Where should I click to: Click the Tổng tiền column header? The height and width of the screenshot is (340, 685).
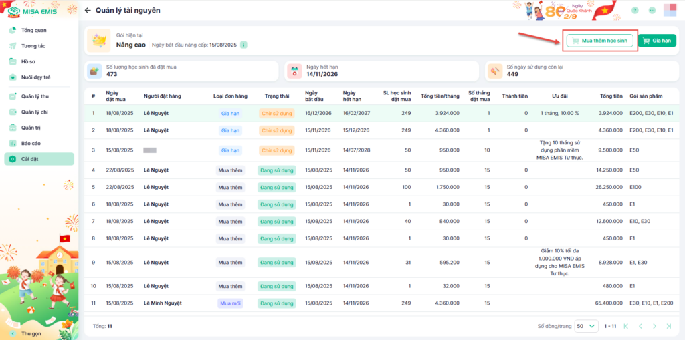pyautogui.click(x=611, y=96)
